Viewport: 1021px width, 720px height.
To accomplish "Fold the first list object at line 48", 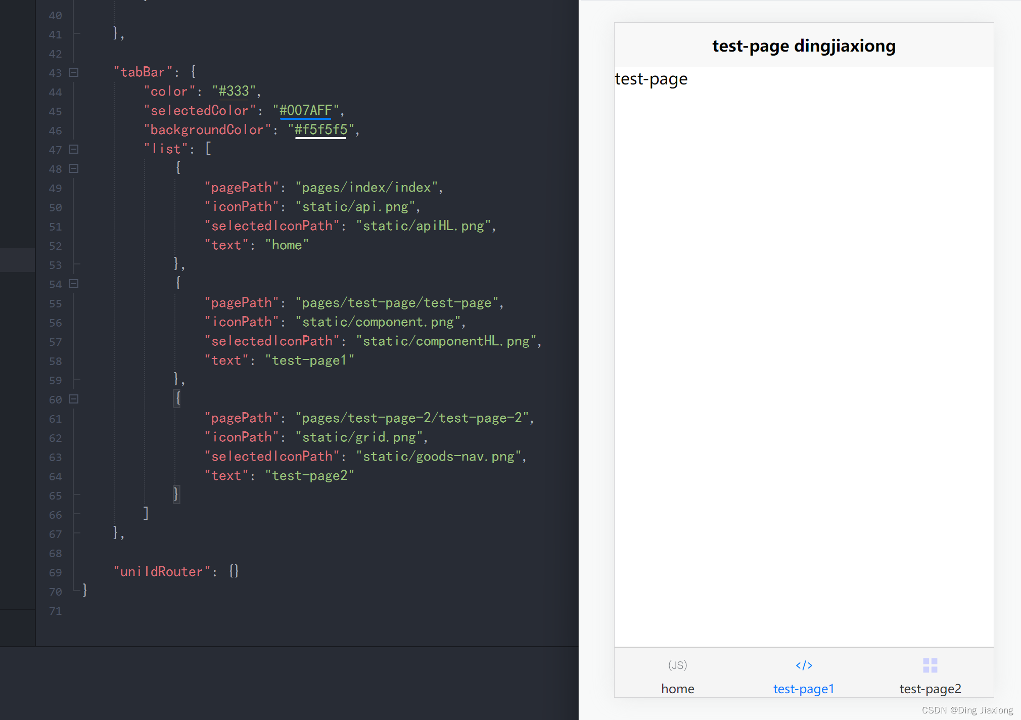I will tap(74, 168).
